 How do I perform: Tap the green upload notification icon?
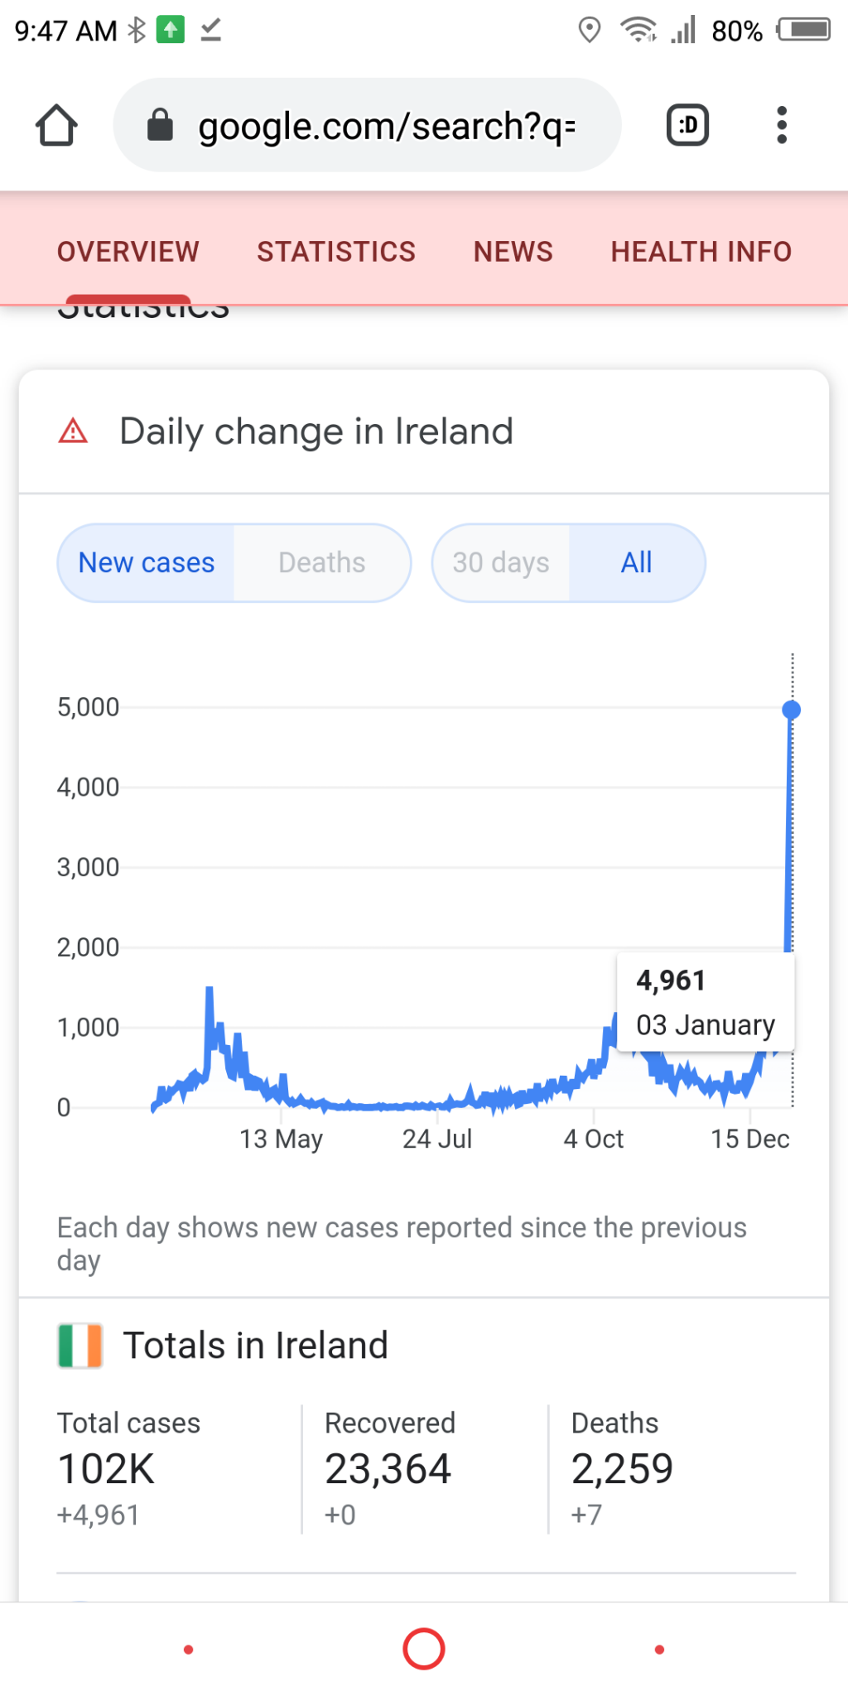coord(171,31)
